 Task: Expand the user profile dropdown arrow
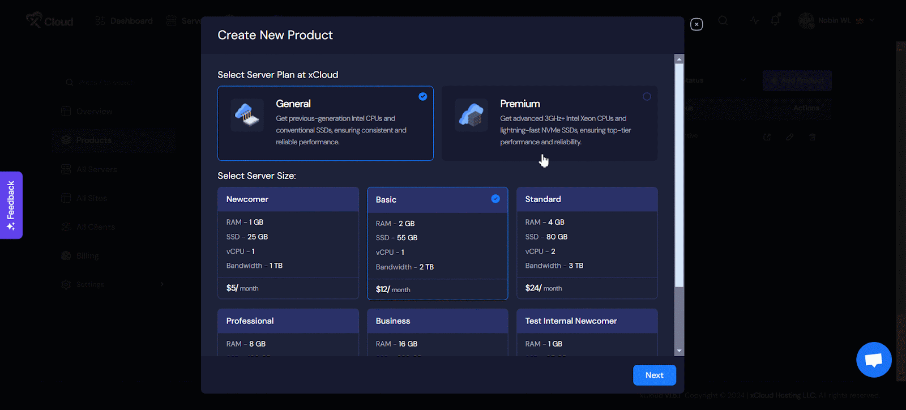click(x=872, y=20)
